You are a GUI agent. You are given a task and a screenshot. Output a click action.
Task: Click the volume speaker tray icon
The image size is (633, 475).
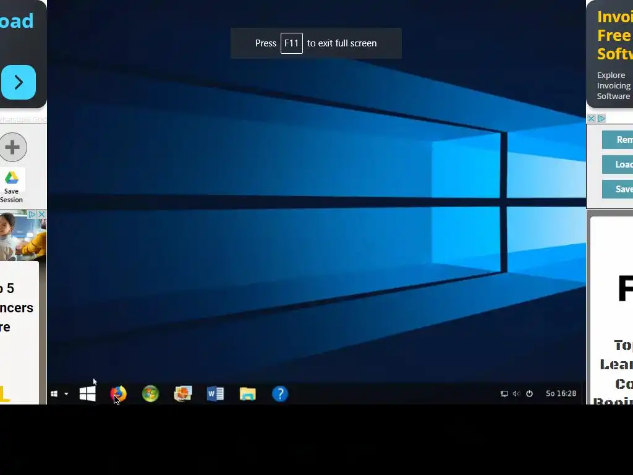[516, 394]
